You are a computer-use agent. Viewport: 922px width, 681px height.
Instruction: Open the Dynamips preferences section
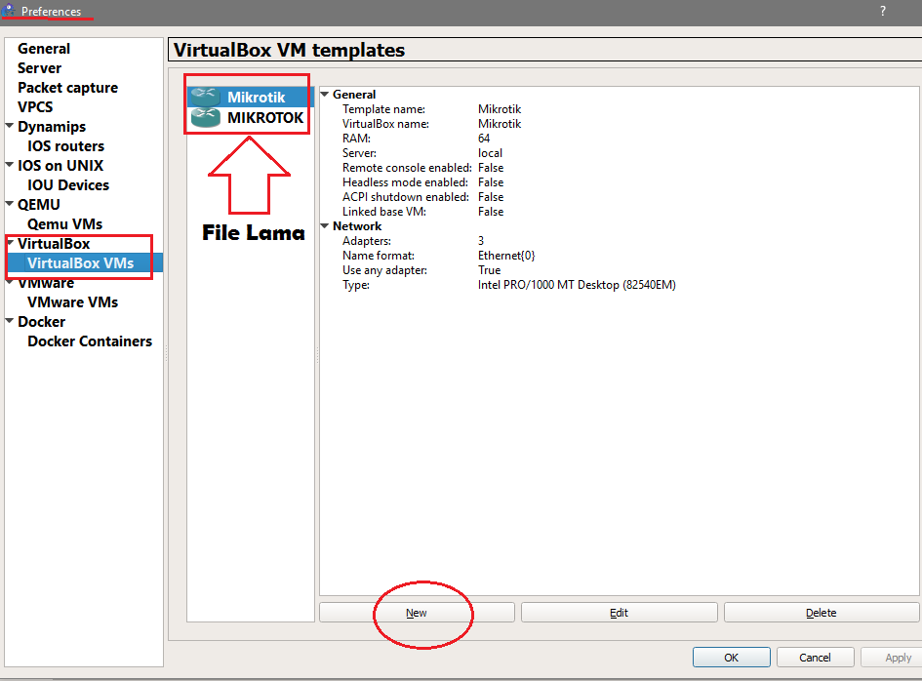52,127
